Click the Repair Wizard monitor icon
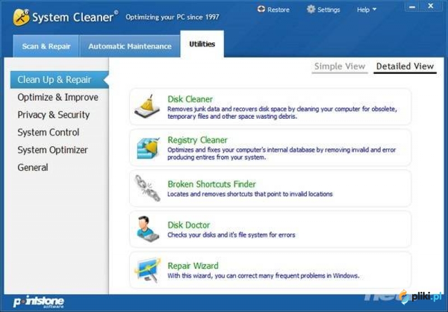The width and height of the screenshot is (448, 312). (148, 270)
